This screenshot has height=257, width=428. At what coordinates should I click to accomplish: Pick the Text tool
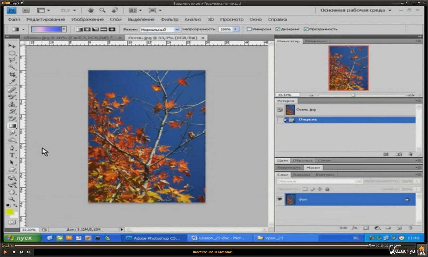[x=12, y=155]
